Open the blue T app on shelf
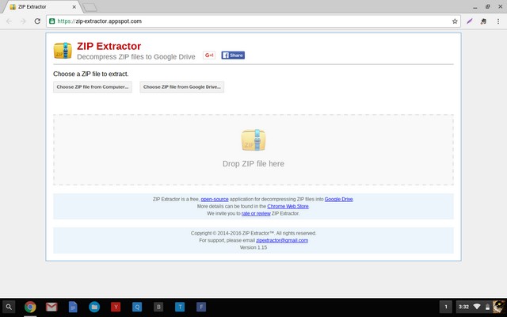 (180, 307)
